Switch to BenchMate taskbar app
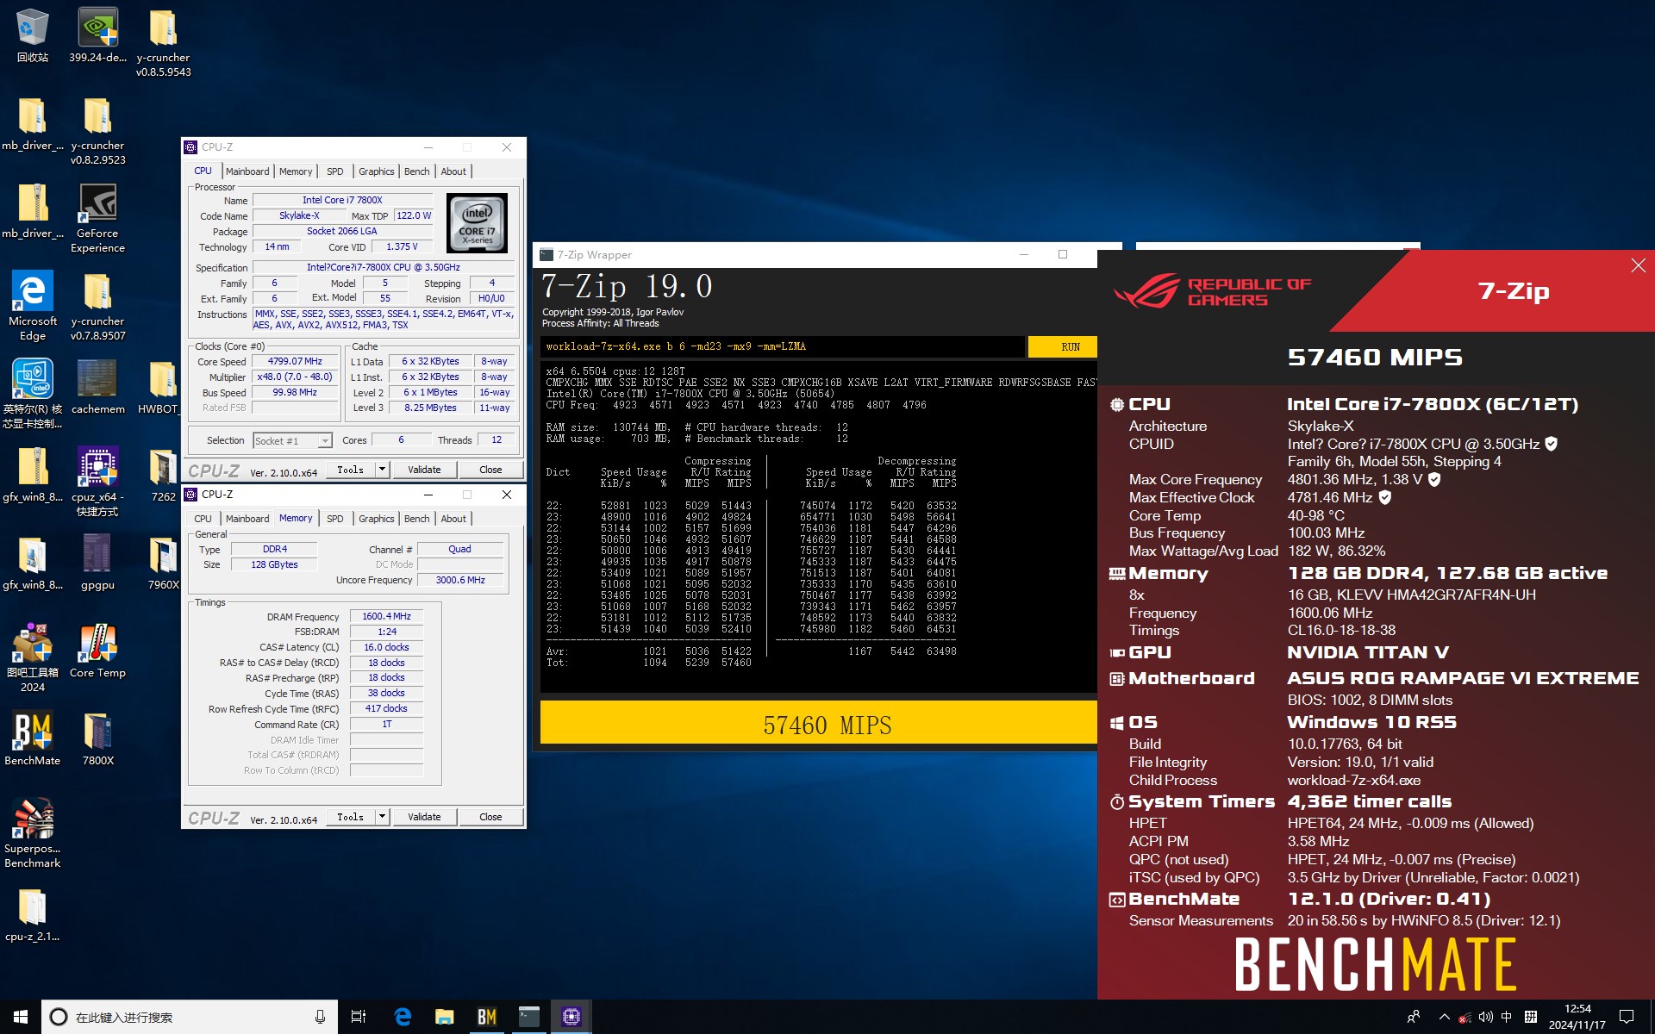1655x1034 pixels. (x=486, y=1017)
